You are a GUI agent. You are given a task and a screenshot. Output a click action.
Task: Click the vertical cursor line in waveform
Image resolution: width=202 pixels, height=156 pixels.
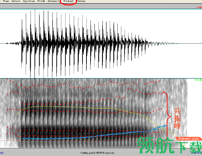[35, 44]
